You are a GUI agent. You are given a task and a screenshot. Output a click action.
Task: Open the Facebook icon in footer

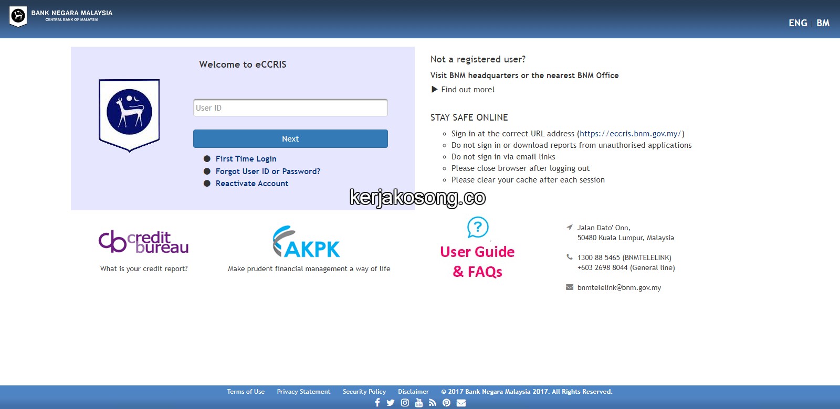[377, 403]
